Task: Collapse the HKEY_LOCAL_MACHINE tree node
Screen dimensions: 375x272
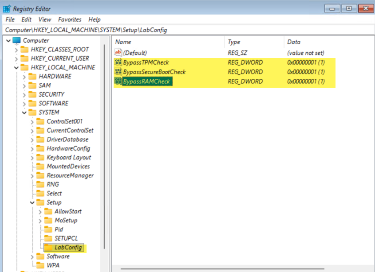Action: tap(16, 67)
